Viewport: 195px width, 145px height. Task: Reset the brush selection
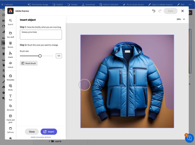pos(29,63)
